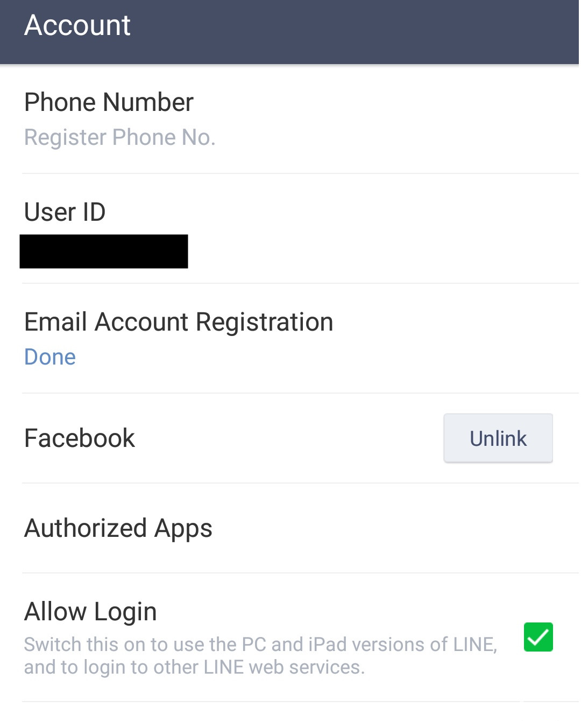The height and width of the screenshot is (721, 581).
Task: Open the Authorized Apps entry
Action: tap(118, 528)
